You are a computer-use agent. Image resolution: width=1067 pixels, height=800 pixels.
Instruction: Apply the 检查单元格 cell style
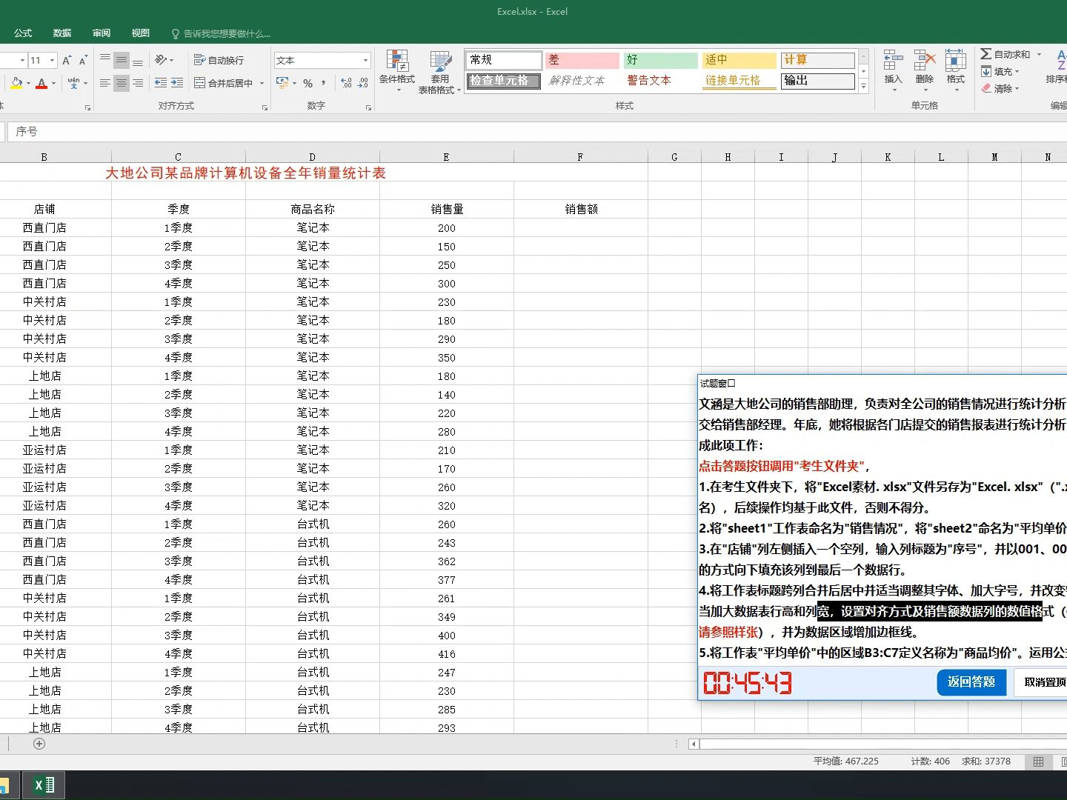pos(504,81)
